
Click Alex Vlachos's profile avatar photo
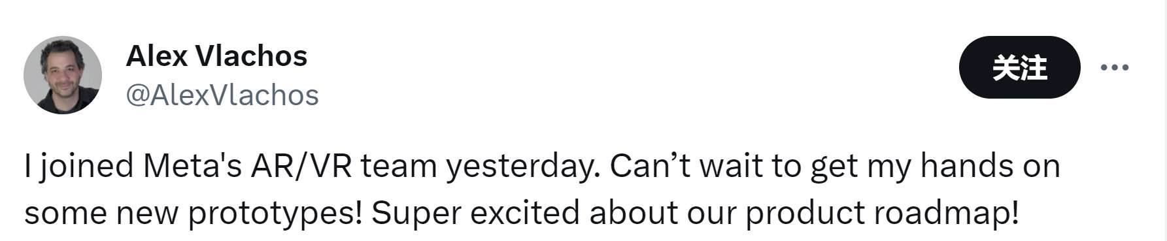[63, 75]
